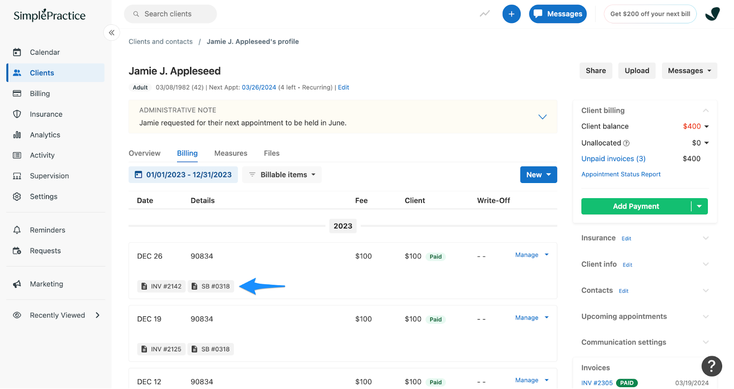Expand Communication settings section
The width and height of the screenshot is (734, 389).
click(706, 342)
